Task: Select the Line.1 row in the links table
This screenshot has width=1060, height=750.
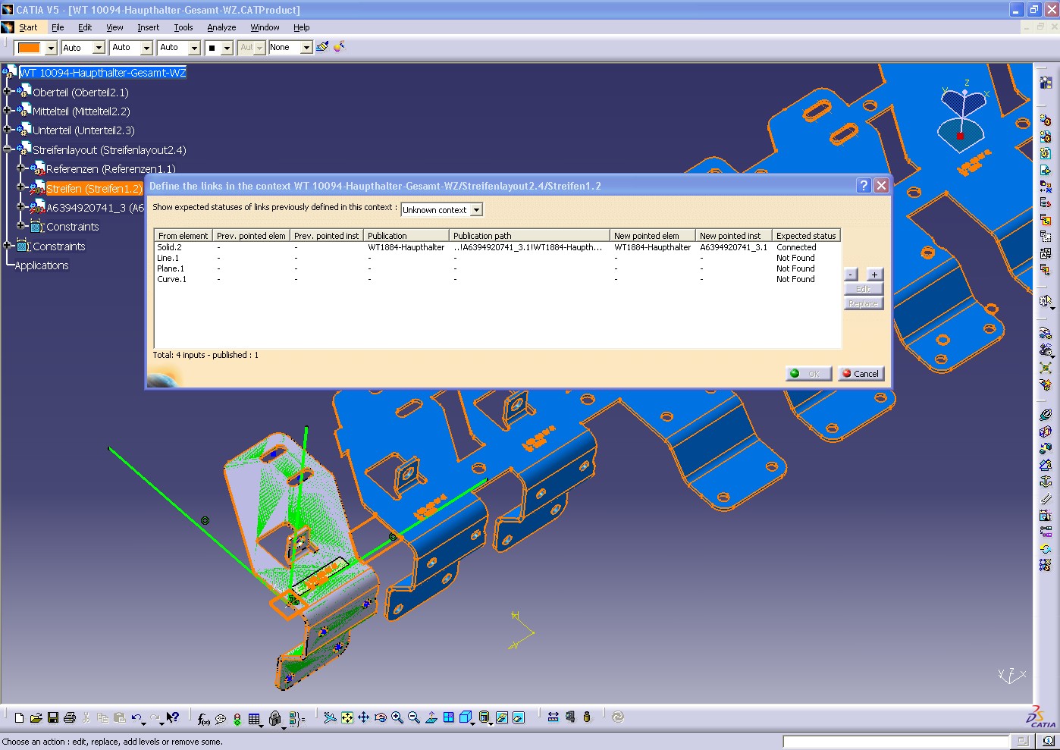Action: tap(497, 258)
